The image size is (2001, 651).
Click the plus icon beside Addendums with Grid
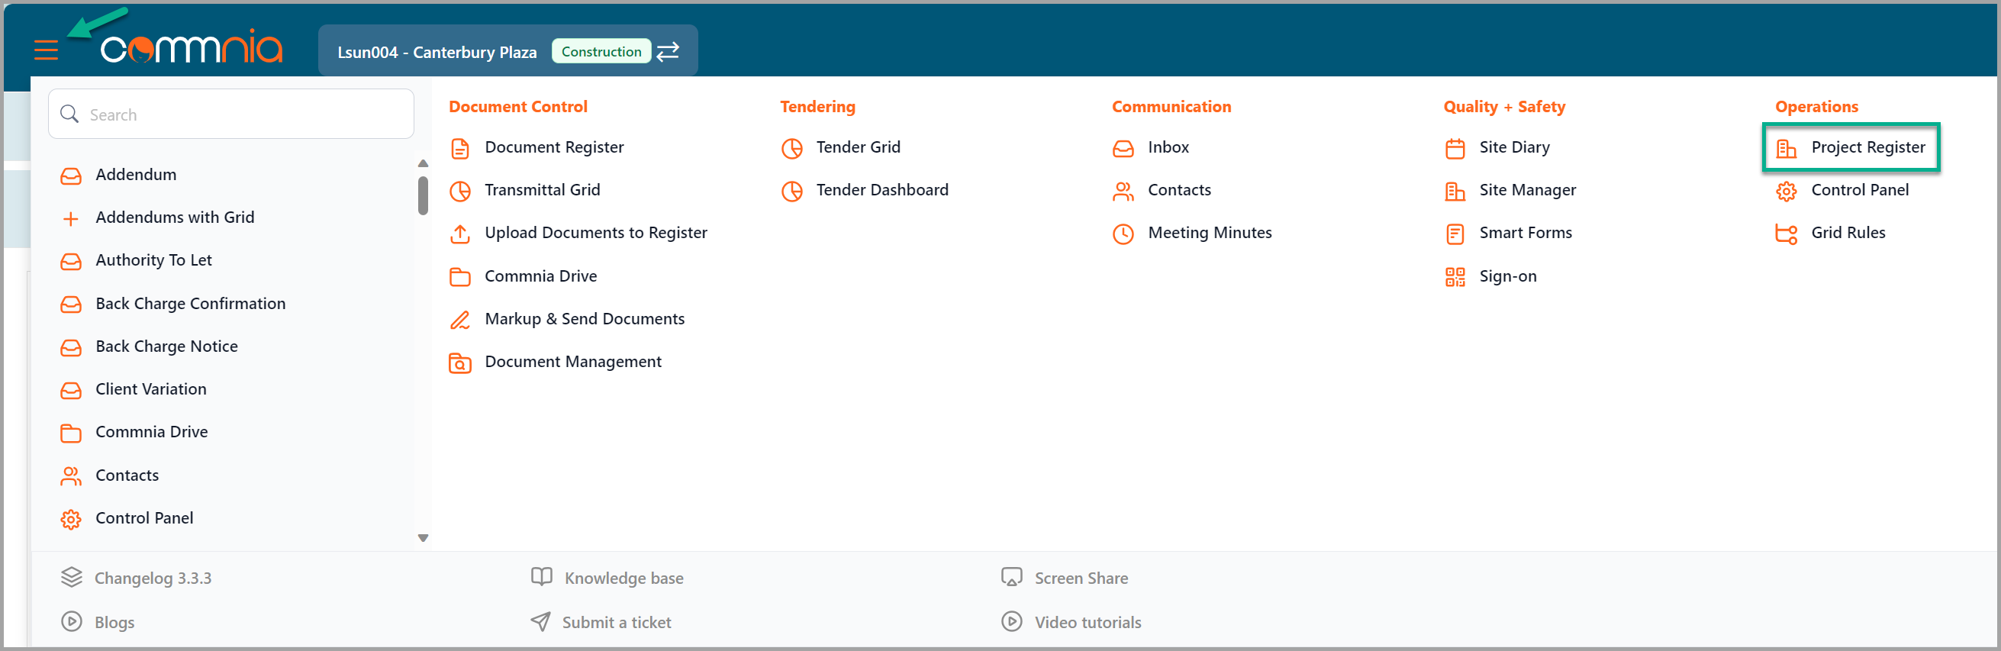coord(71,218)
